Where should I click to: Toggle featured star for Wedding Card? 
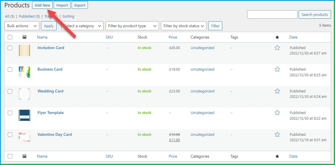(x=277, y=91)
